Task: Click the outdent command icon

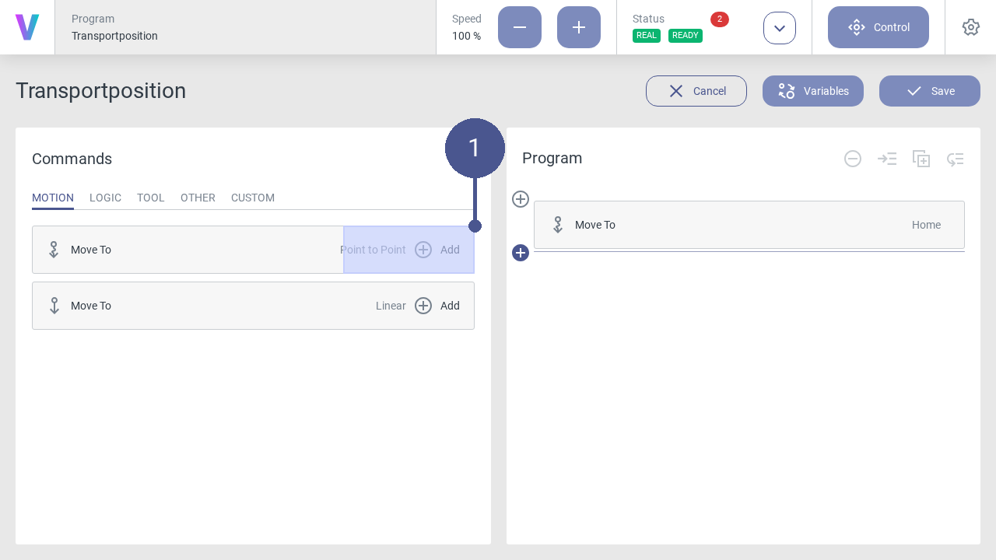Action: click(956, 159)
